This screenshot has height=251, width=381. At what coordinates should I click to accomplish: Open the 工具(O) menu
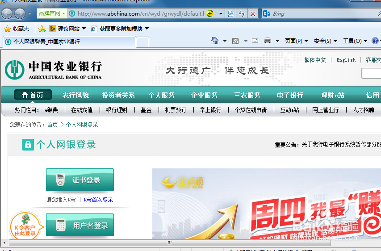(x=355, y=41)
